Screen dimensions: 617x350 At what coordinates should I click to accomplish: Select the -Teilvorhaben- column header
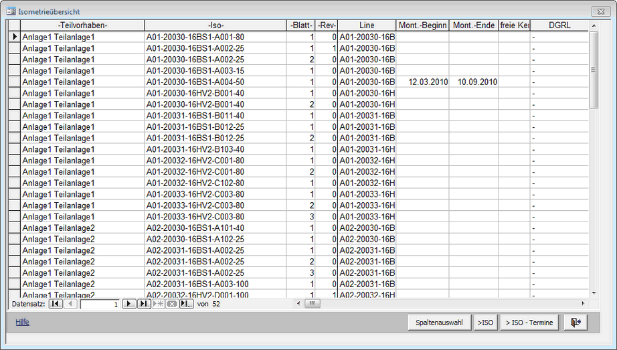coord(82,25)
